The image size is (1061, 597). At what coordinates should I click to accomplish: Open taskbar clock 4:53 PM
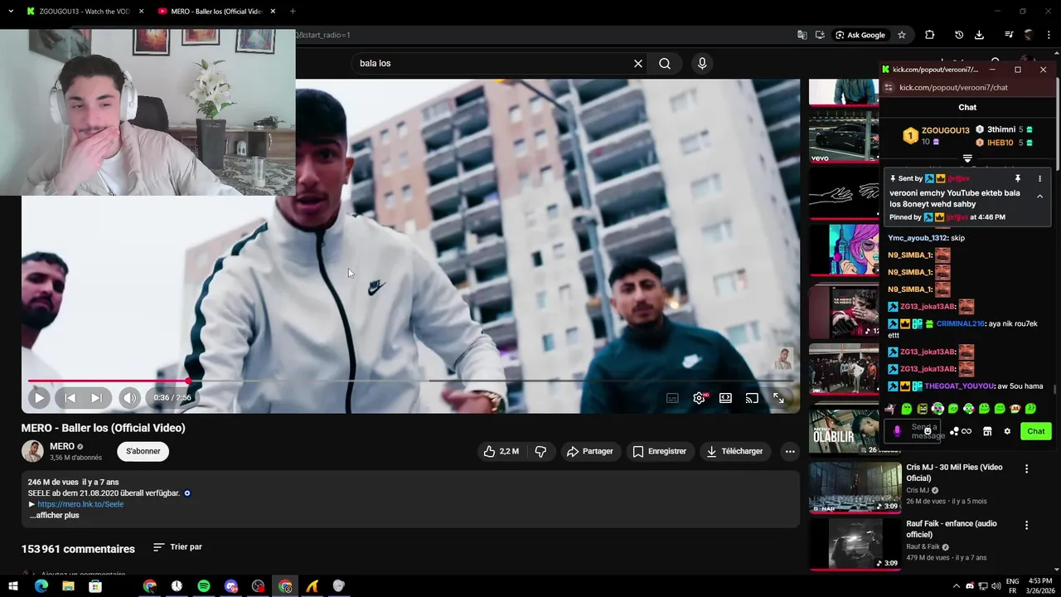[1040, 586]
